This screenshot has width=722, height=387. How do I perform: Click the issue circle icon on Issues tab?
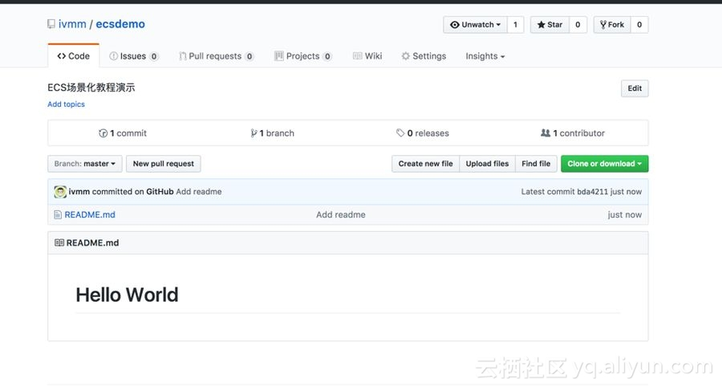click(x=113, y=56)
